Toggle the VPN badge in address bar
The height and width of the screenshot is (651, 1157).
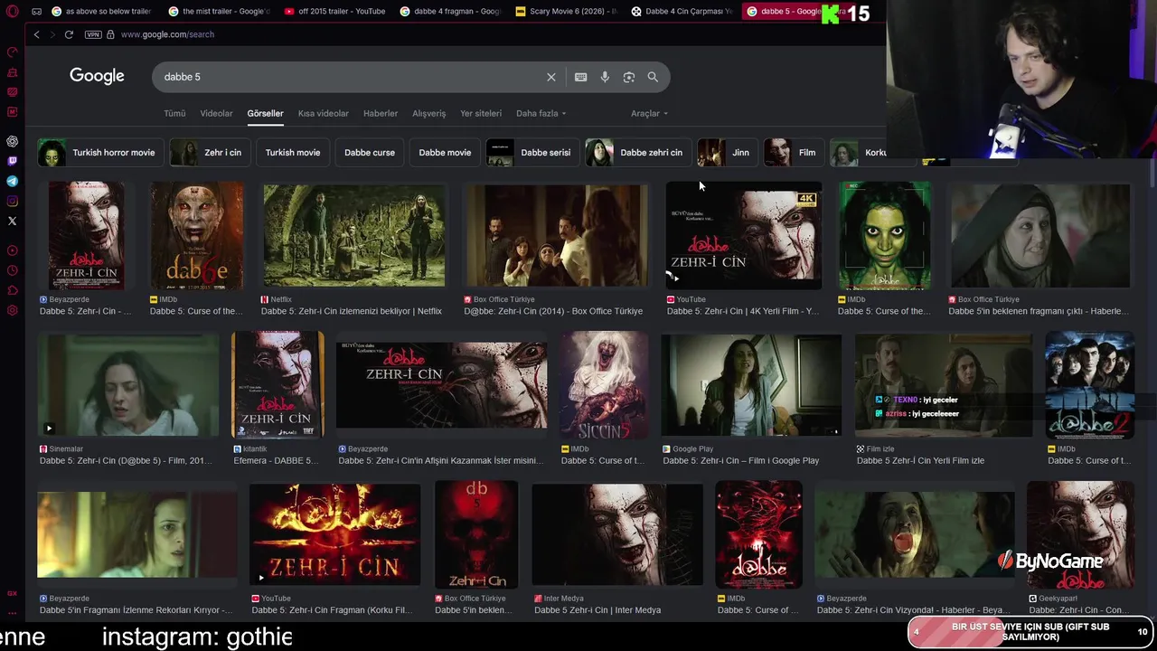click(x=93, y=34)
